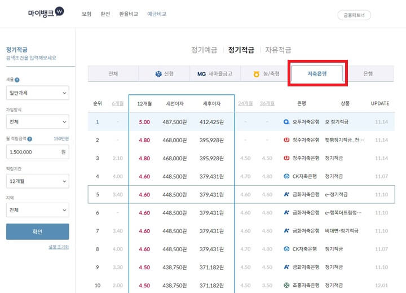This screenshot has width=406, height=293.
Task: Click the 신협 logo icon in the tab
Action: pos(158,74)
